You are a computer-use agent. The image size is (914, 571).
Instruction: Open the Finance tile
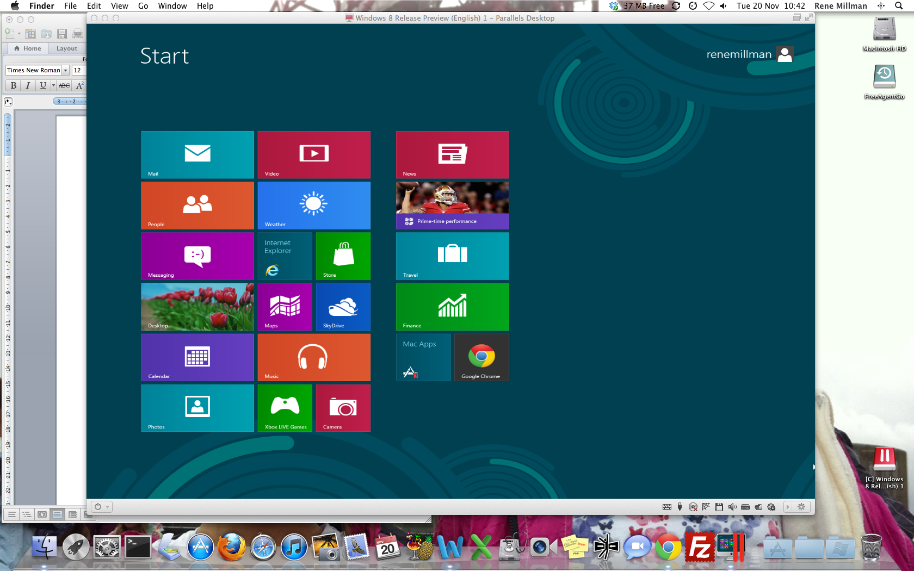(x=453, y=307)
